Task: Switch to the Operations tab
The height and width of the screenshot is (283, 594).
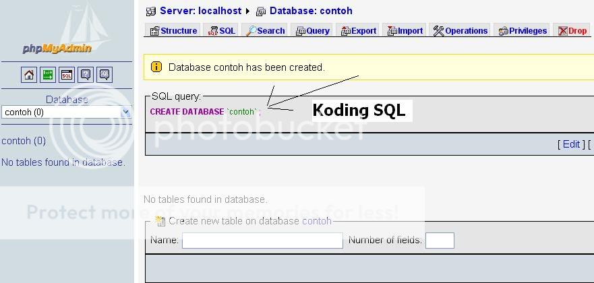Action: click(x=461, y=30)
